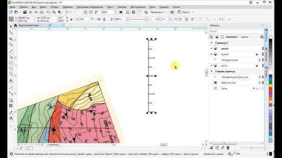Image resolution: width=282 pixels, height=158 pixels.
Task: Open the Инструменты menu
Action: point(138,7)
